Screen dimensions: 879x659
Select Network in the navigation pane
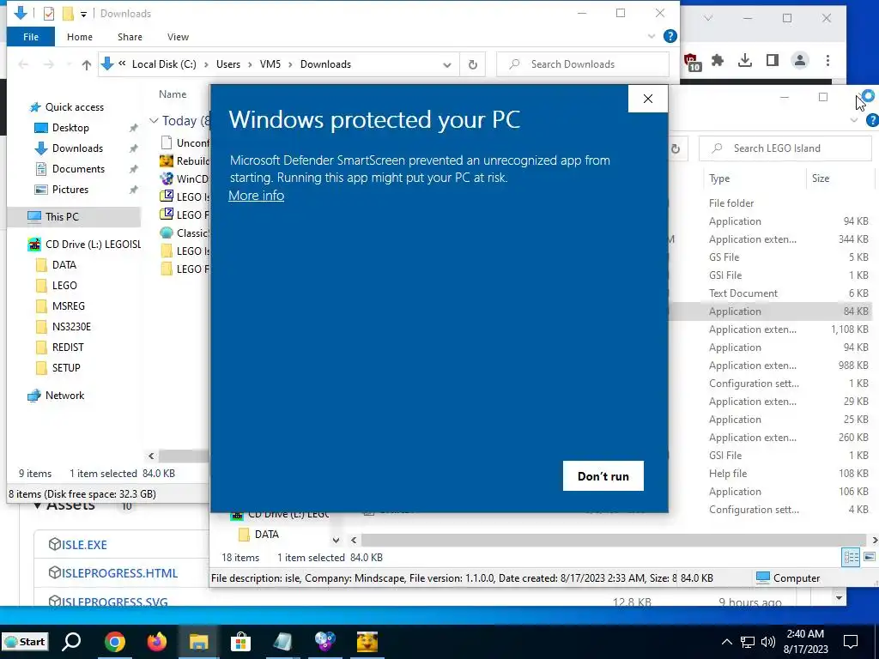click(x=64, y=396)
